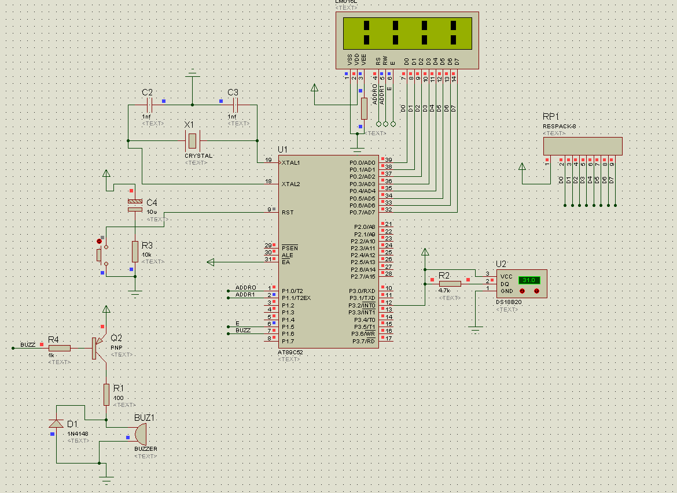Select the R2 4.7k pull-up resistor
This screenshot has width=677, height=493.
pos(450,283)
